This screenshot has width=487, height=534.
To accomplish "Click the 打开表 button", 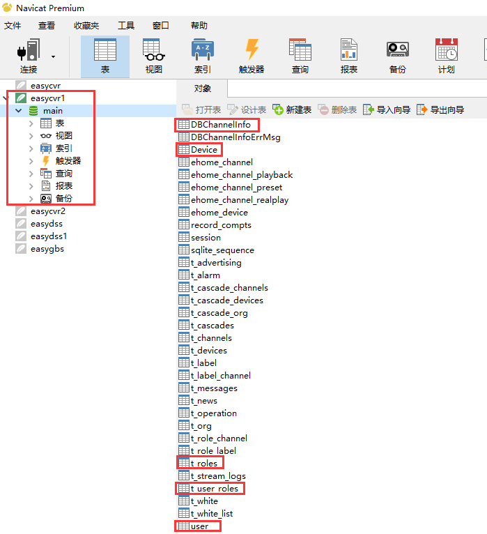I will click(x=201, y=109).
